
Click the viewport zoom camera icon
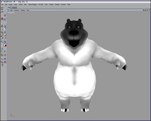(145, 10)
